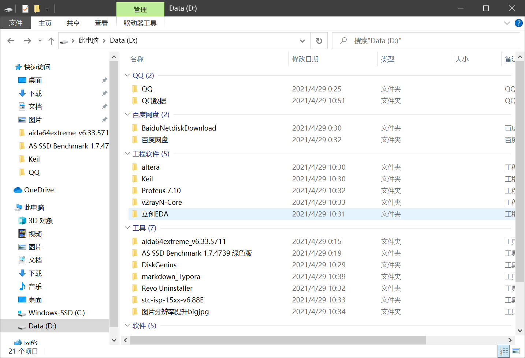This screenshot has width=525, height=358.
Task: Open the recent locations dropdown
Action: [40, 41]
